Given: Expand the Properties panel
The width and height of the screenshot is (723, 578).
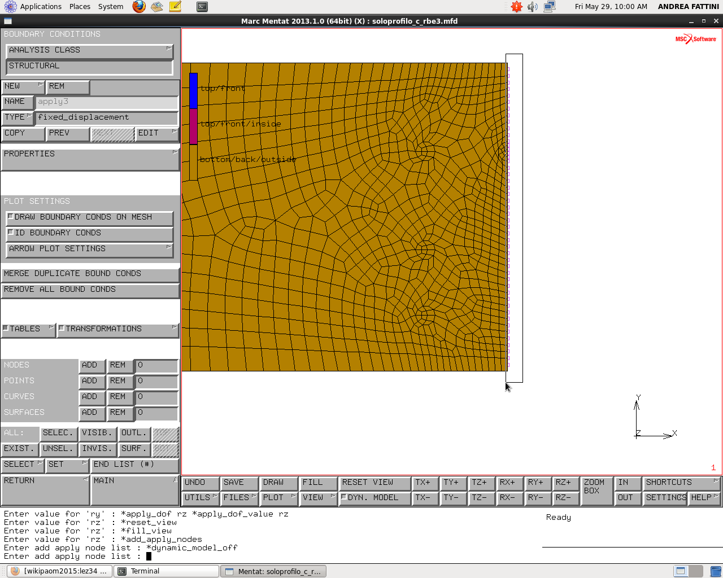Looking at the screenshot, I should coord(90,159).
